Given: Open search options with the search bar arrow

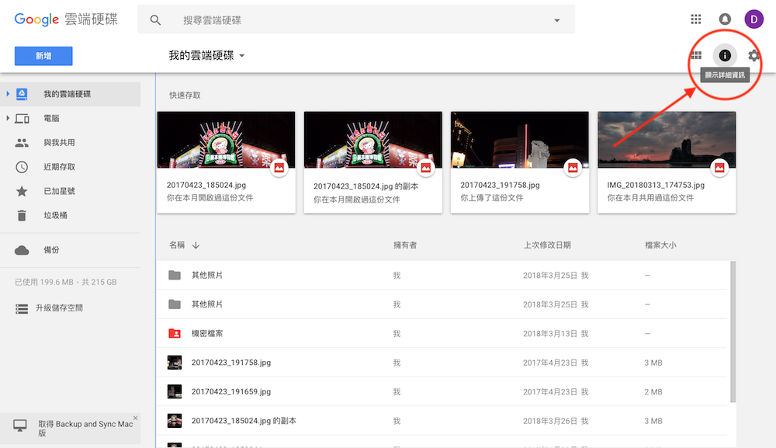Looking at the screenshot, I should click(x=556, y=19).
